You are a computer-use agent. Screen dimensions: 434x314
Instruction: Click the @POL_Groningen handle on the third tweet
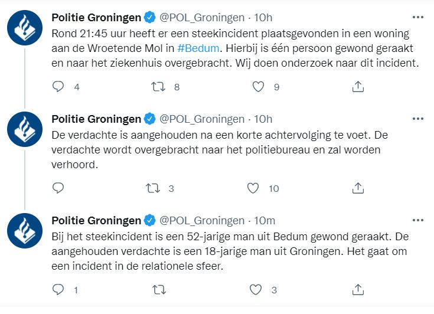(x=202, y=220)
